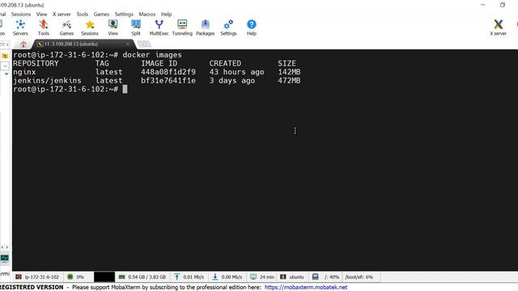
Task: Click the '43 hours ago' created value
Action: [236, 72]
